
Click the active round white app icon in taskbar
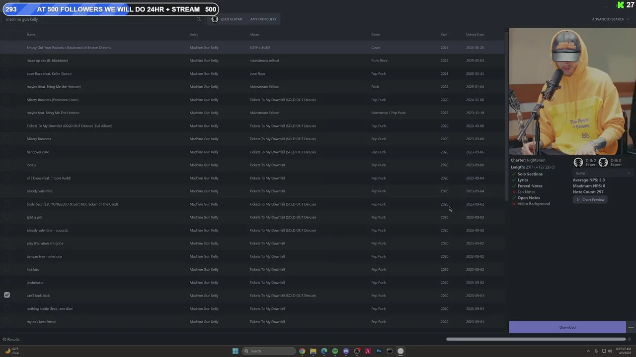click(x=400, y=351)
